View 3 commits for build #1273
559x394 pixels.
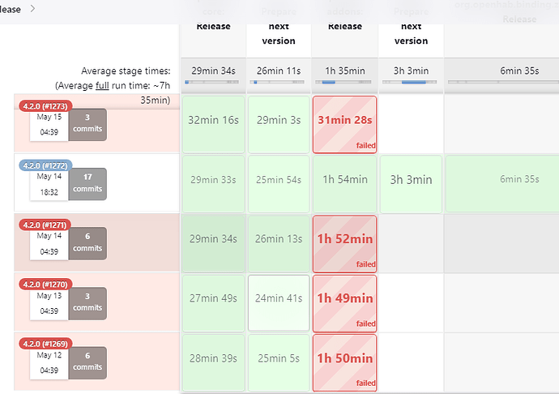[x=87, y=124]
